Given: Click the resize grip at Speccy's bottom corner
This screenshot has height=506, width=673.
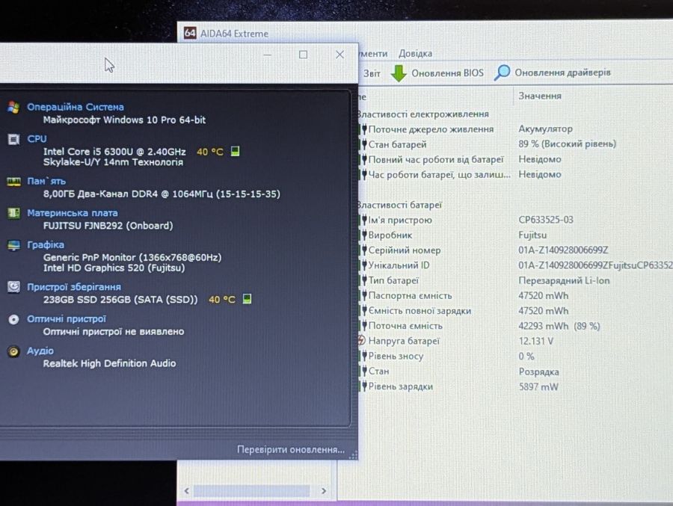Looking at the screenshot, I should [x=353, y=455].
